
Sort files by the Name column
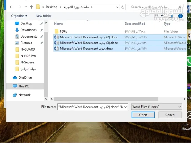(x=58, y=24)
